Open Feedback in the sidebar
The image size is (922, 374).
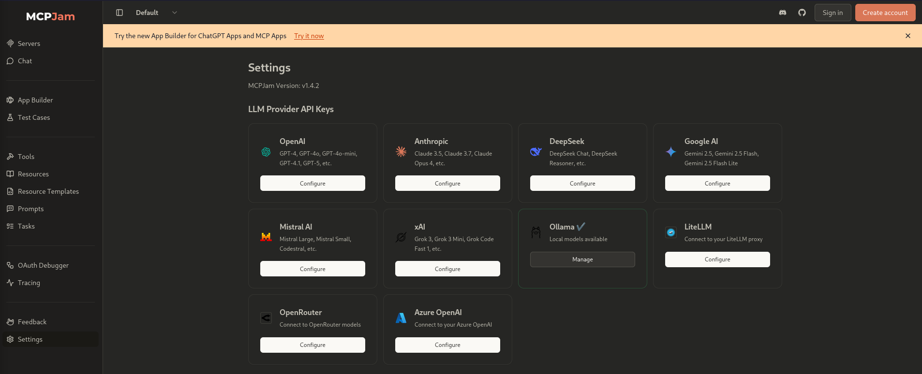[50, 322]
